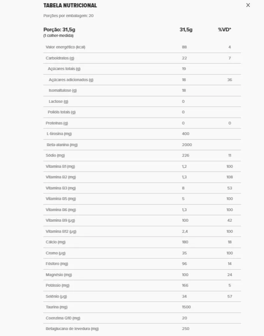Viewport: 264px width, 336px height.
Task: Click the Proteínas (g) row label
Action: (57, 123)
